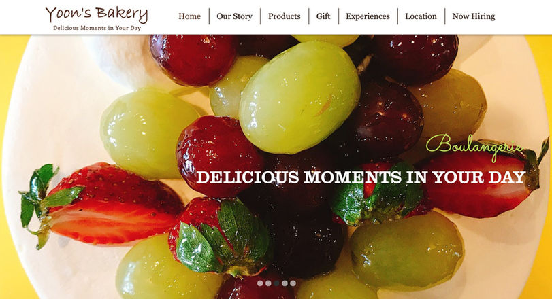Click the tagline under the Yoon's Bakery logo

(x=97, y=28)
